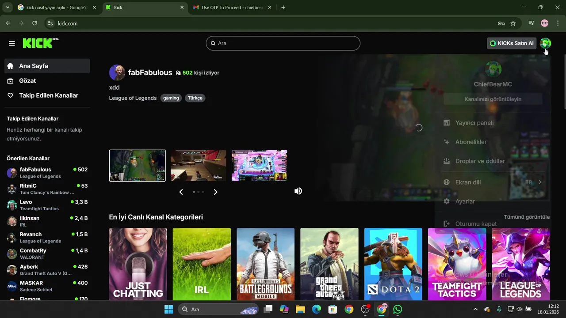Open Gözat in sidebar
This screenshot has width=566, height=318.
pos(47,81)
